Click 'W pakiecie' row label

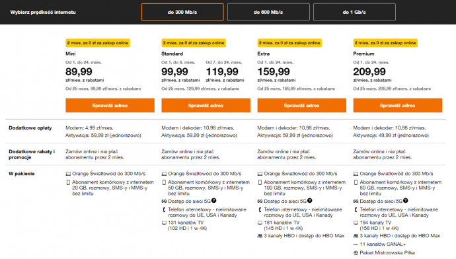(x=22, y=174)
